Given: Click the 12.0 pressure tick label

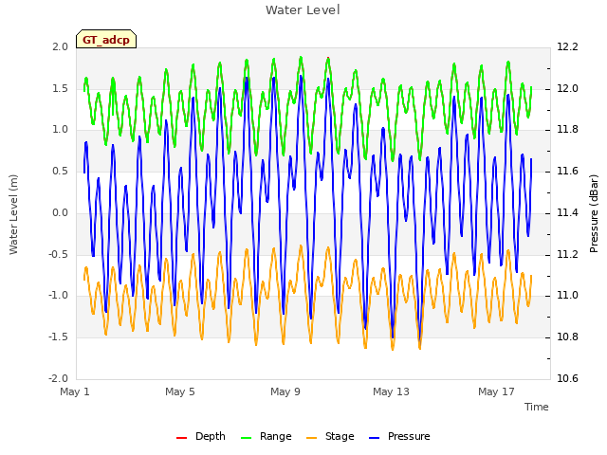Looking at the screenshot, I should pyautogui.click(x=567, y=88).
